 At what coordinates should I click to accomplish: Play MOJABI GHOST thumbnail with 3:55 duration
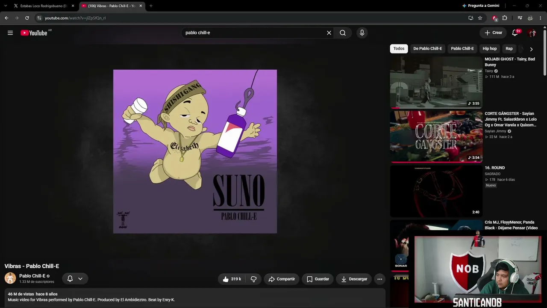436,82
